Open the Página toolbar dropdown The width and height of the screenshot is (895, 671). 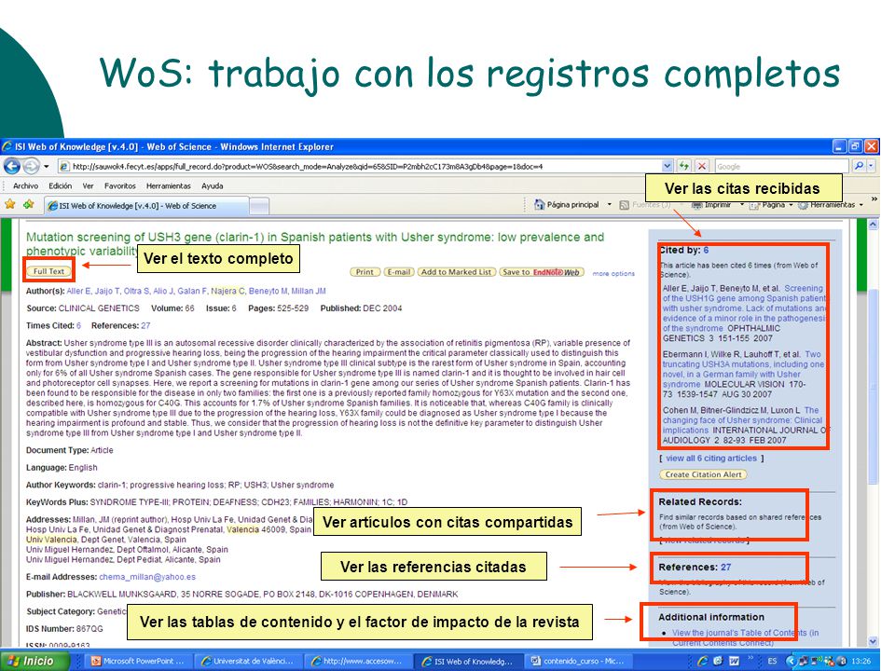(x=792, y=205)
